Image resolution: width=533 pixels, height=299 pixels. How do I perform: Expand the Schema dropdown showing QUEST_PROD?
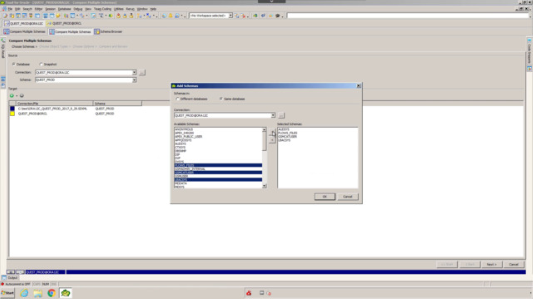click(x=134, y=80)
